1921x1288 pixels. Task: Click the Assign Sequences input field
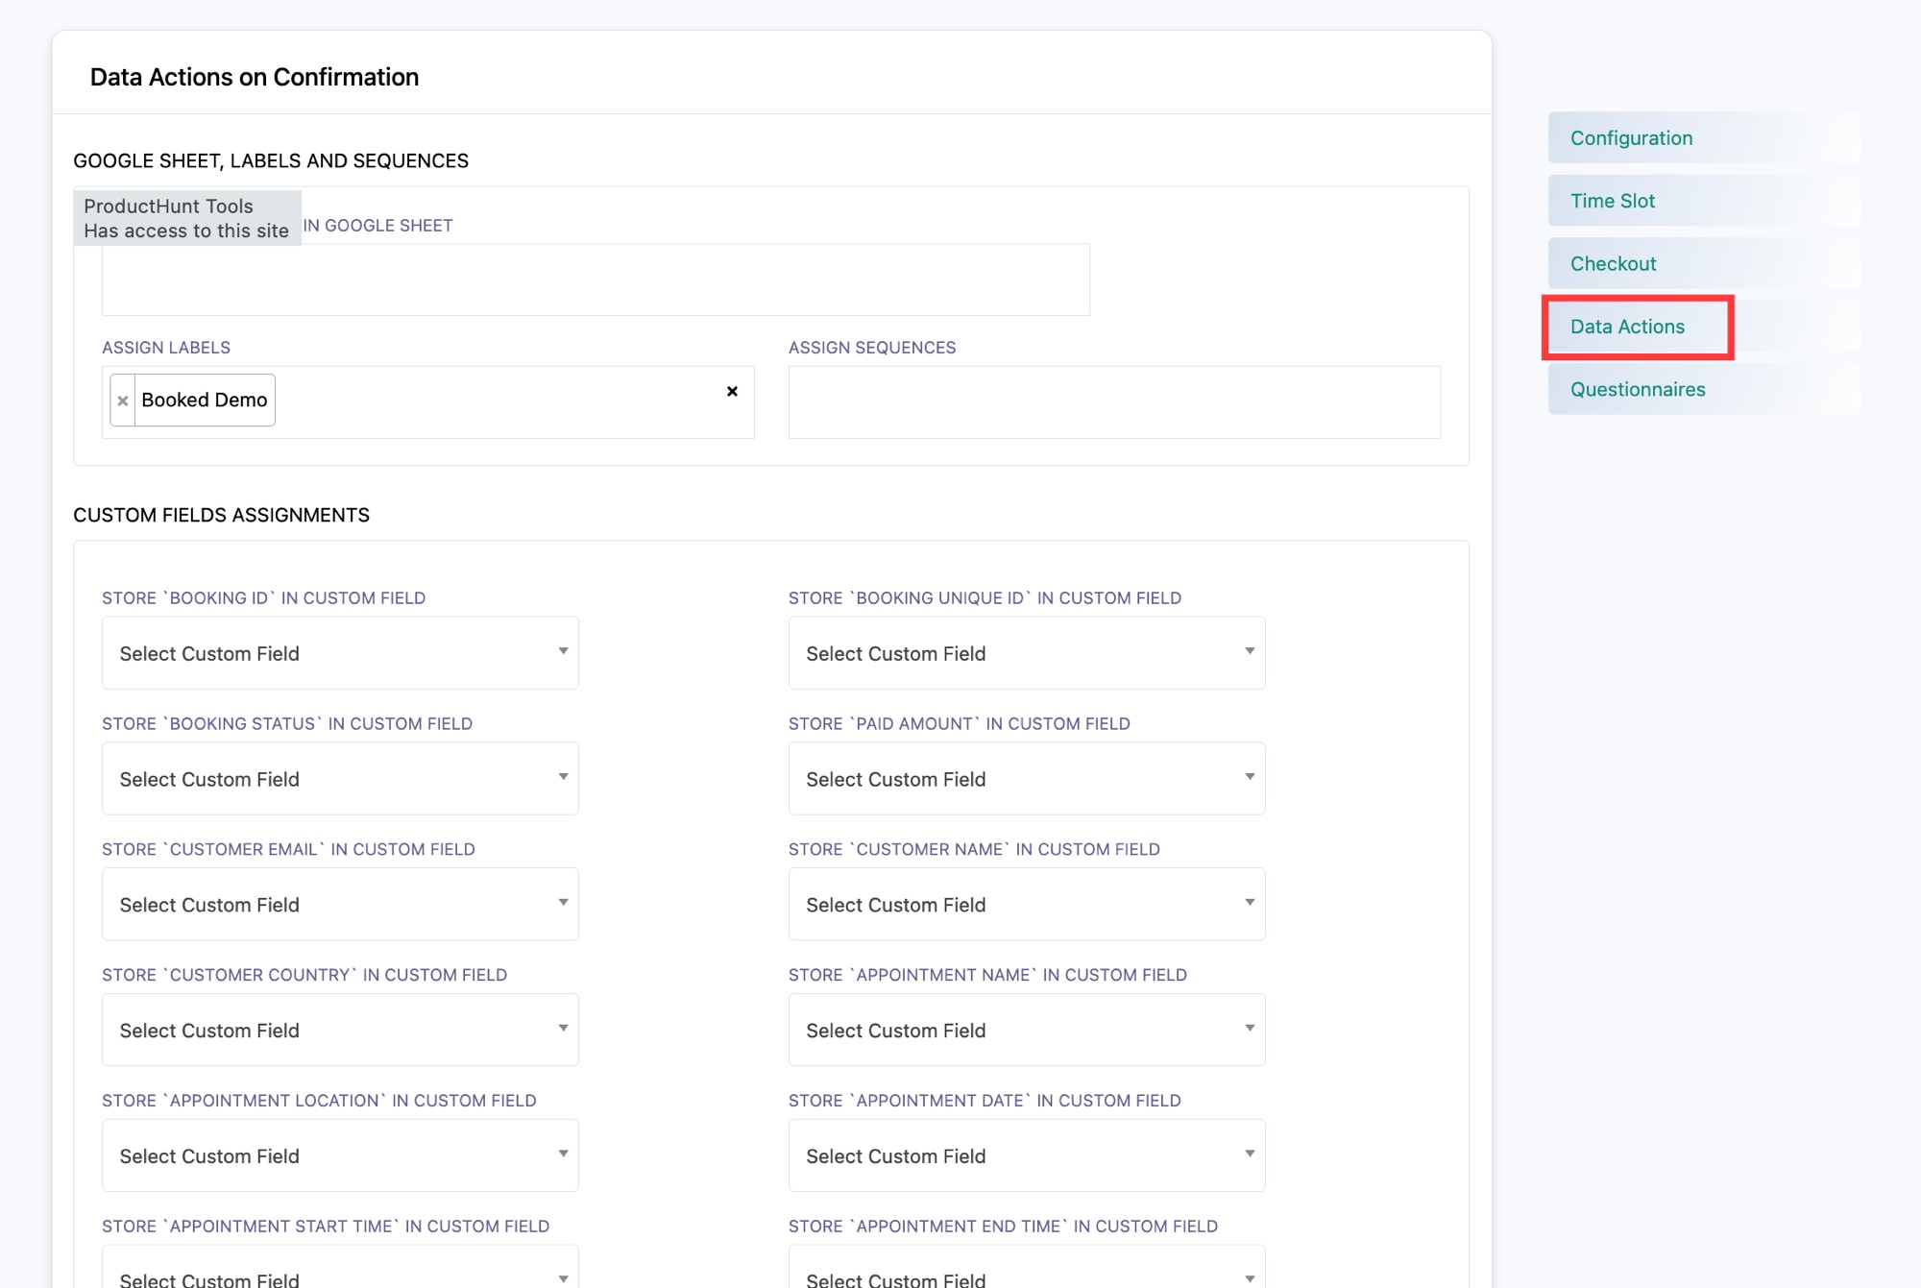pyautogui.click(x=1114, y=402)
